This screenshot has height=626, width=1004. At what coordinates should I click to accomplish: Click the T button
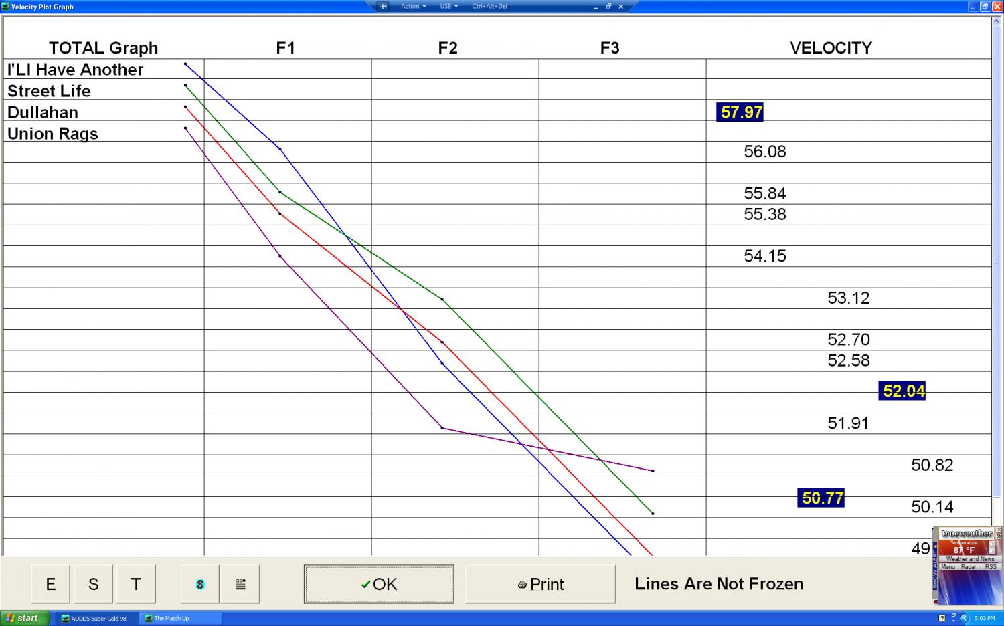coord(136,584)
